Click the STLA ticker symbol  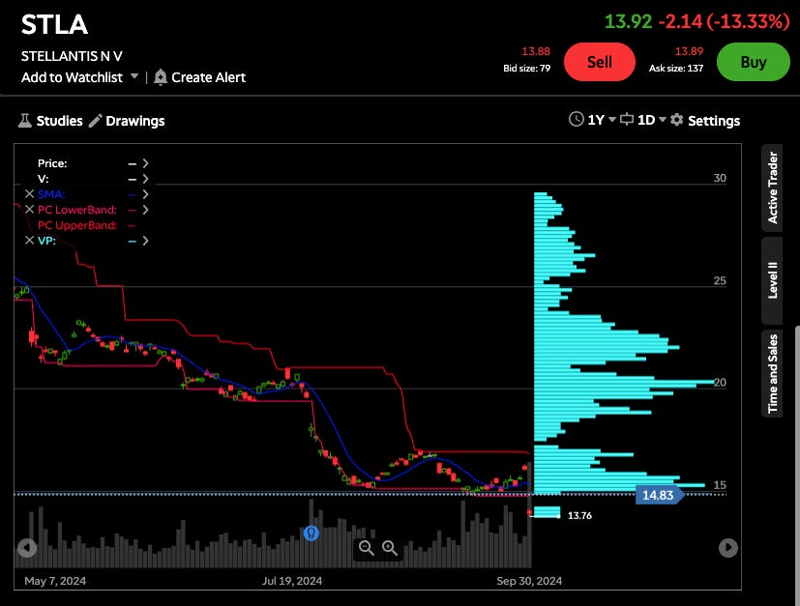[54, 24]
